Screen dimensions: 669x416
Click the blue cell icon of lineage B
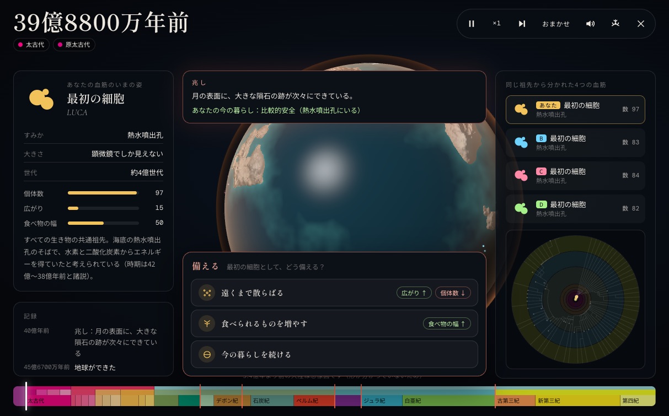click(521, 143)
